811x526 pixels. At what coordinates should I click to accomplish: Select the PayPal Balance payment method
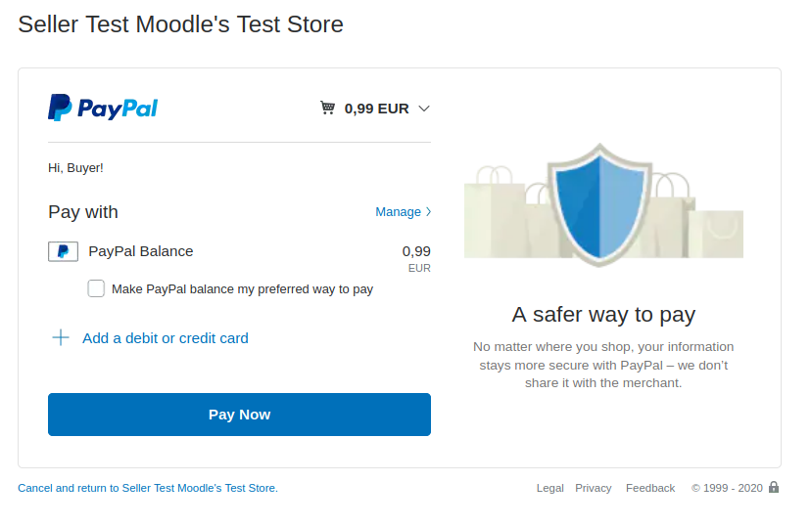141,251
